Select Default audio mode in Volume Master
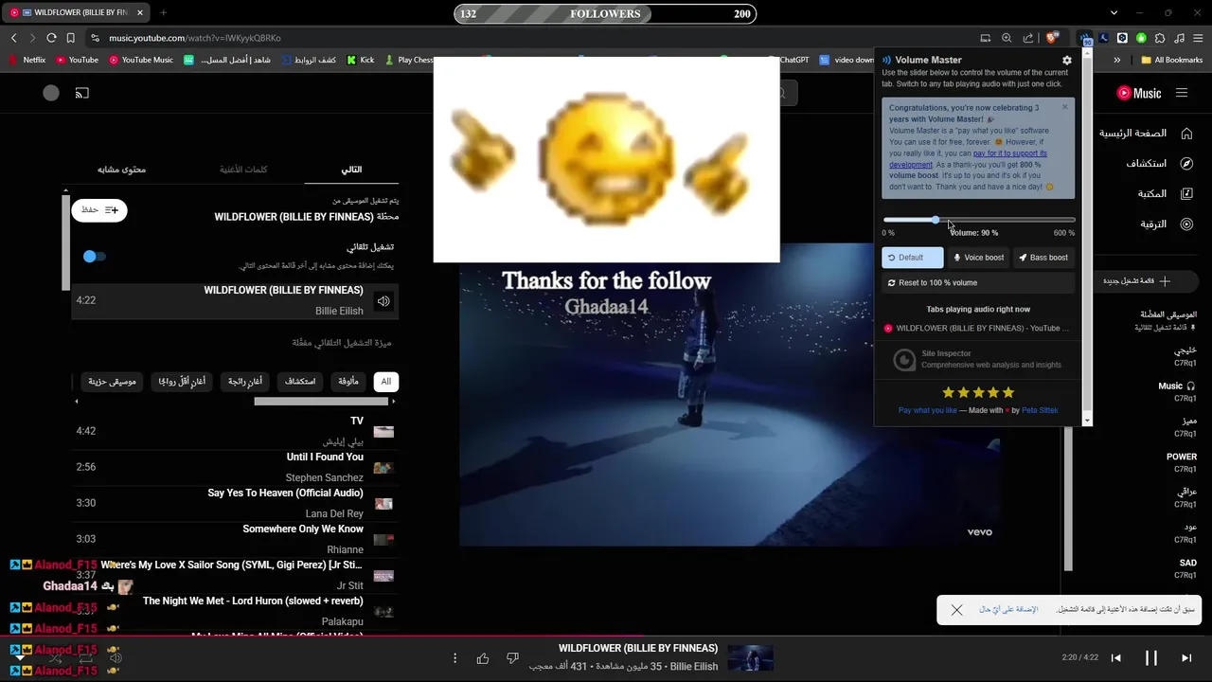Image resolution: width=1212 pixels, height=682 pixels. (913, 258)
